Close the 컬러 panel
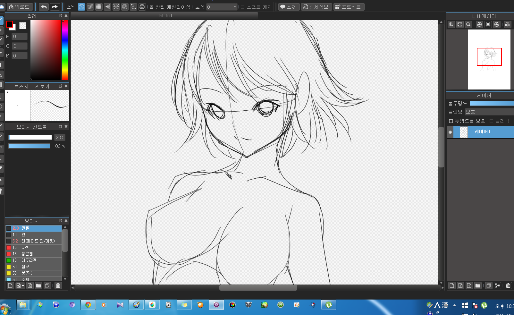The width and height of the screenshot is (514, 315). point(66,16)
